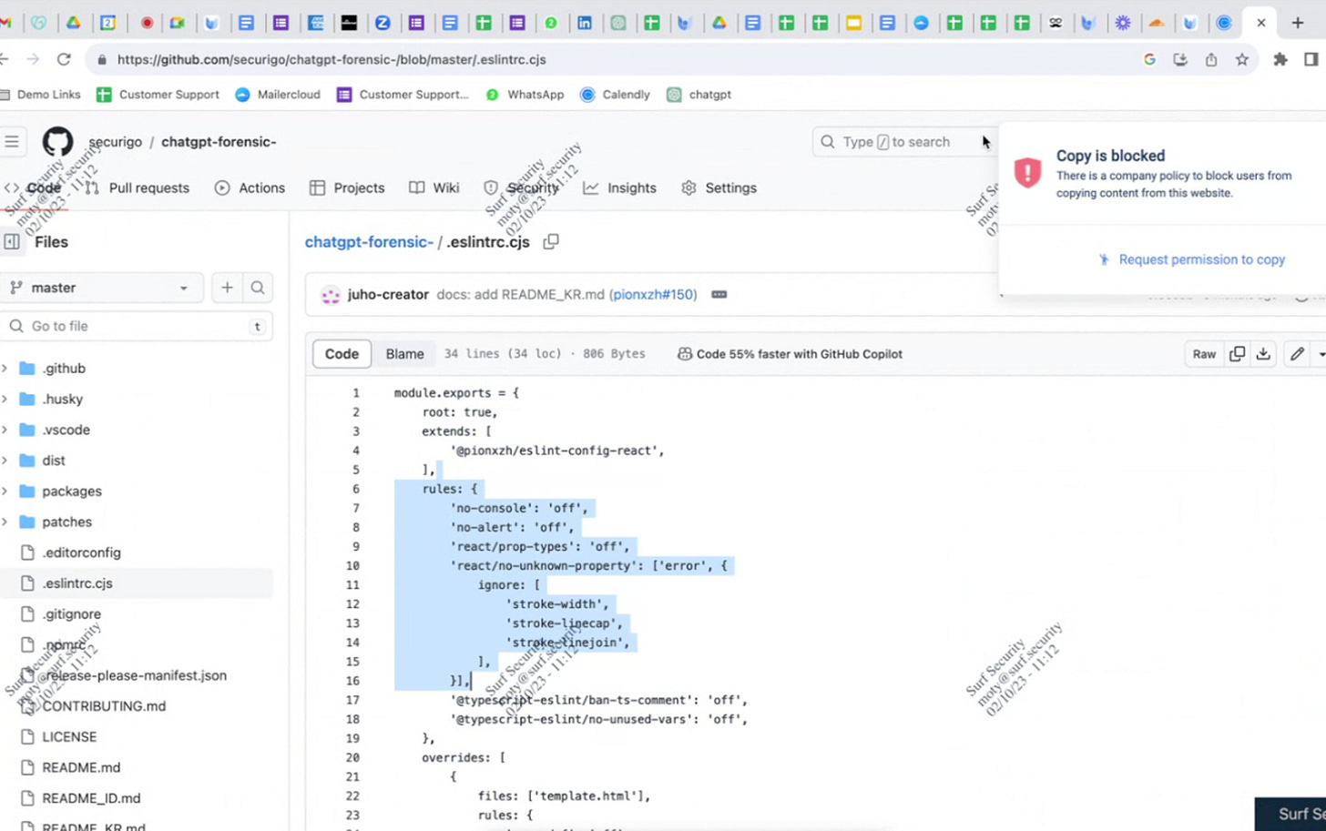The width and height of the screenshot is (1326, 831).
Task: Download the raw file icon
Action: pos(1263,354)
